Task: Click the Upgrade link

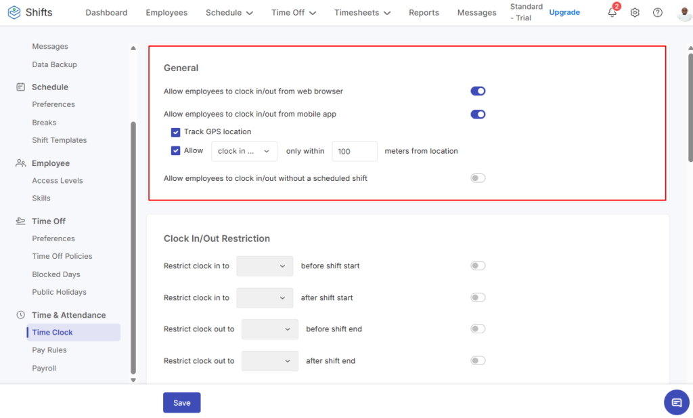Action: pos(564,12)
